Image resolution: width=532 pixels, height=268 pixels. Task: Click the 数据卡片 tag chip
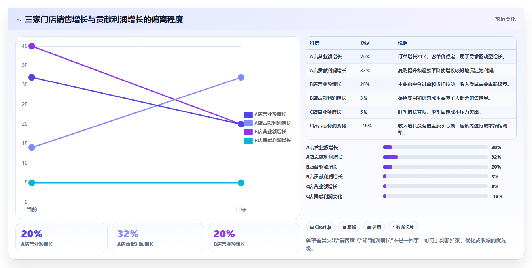(403, 227)
